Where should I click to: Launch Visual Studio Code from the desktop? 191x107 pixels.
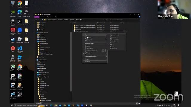(20, 49)
